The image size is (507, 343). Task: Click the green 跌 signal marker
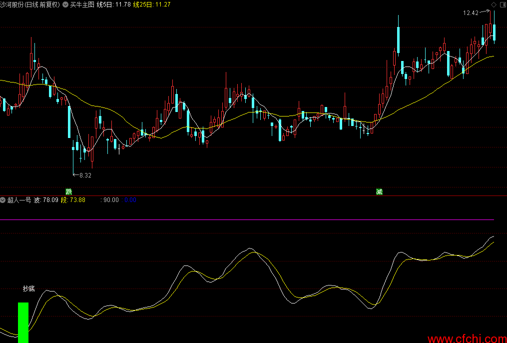[x=68, y=192]
